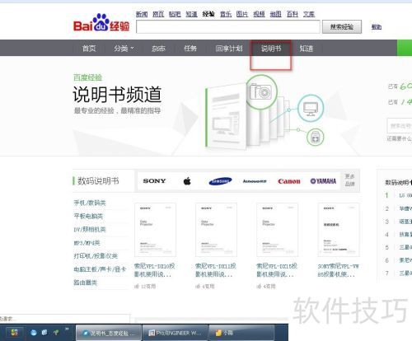412x341 pixels.
Task: Click the 网页 top link
Action: tap(158, 14)
